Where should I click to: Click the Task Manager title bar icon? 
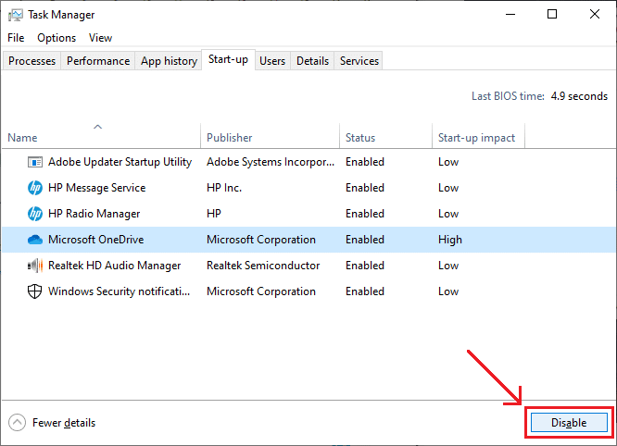15,15
